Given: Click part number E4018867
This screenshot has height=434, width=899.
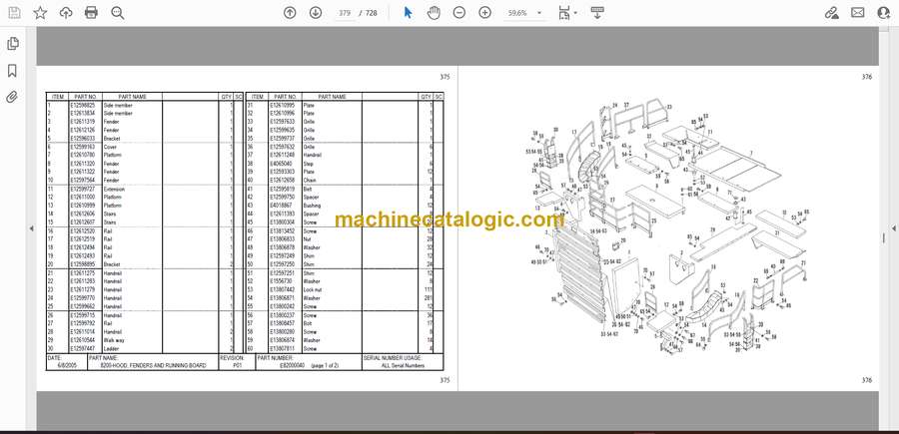Looking at the screenshot, I should coord(281,206).
